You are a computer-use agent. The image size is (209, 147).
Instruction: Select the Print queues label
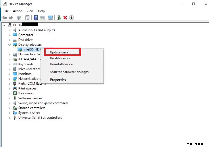click(x=27, y=88)
